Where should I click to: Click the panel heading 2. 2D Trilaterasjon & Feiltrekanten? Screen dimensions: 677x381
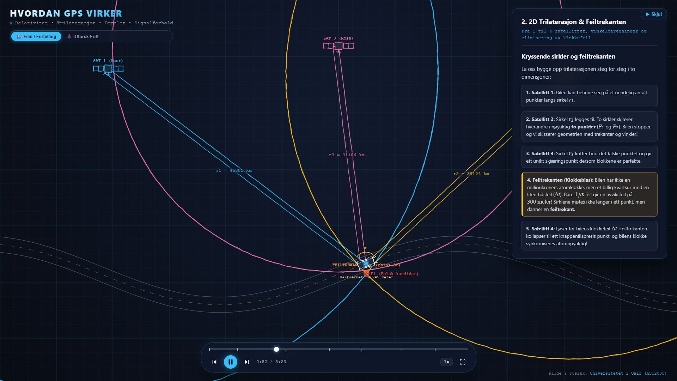point(574,22)
